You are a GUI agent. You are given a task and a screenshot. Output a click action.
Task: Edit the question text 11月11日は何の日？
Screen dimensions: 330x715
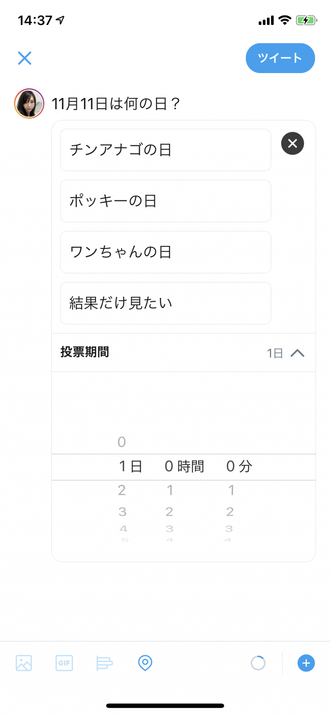click(x=116, y=104)
